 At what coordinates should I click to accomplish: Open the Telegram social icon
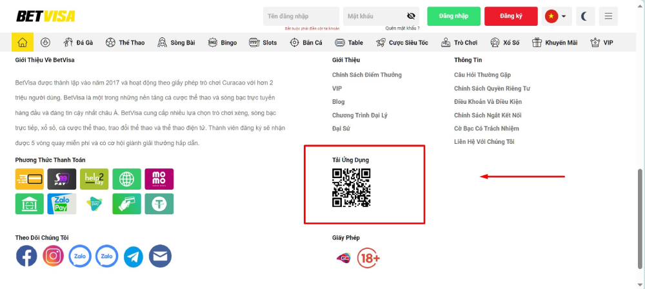click(134, 256)
